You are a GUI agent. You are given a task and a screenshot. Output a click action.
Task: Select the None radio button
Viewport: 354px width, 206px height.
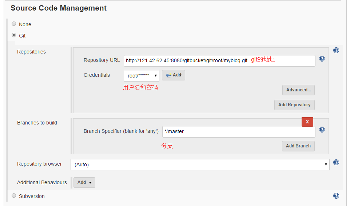(14, 24)
